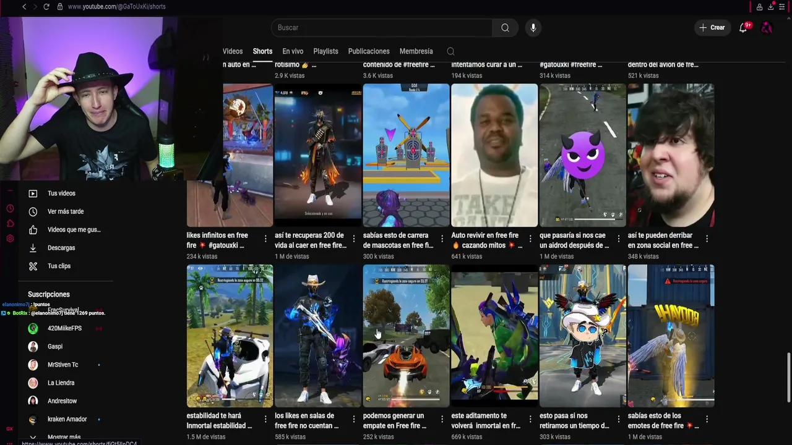Click the Buscar search field
792x445 pixels.
[382, 28]
